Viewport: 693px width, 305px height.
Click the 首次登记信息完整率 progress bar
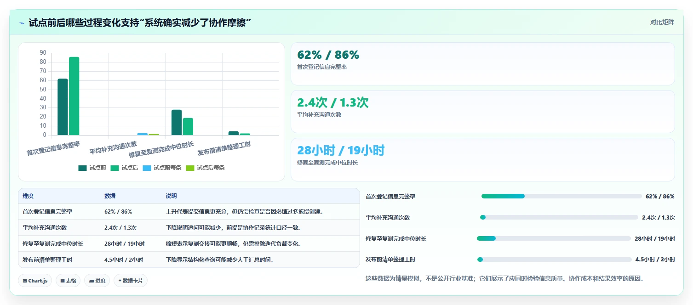click(561, 196)
